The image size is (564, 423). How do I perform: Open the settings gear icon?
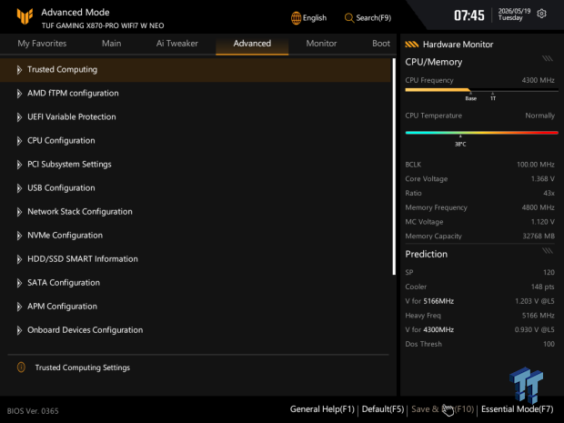[541, 14]
